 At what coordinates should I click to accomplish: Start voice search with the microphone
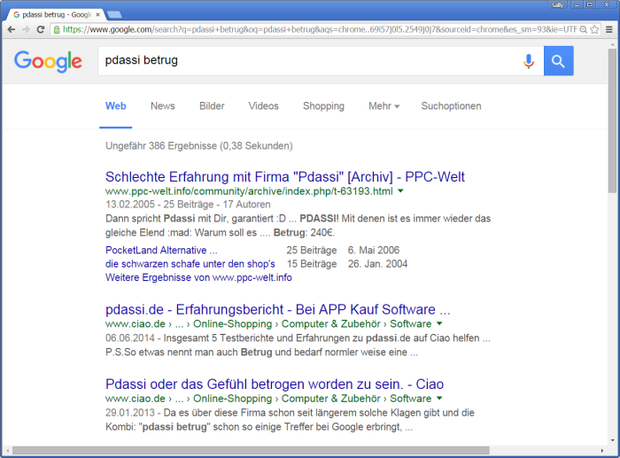click(529, 61)
